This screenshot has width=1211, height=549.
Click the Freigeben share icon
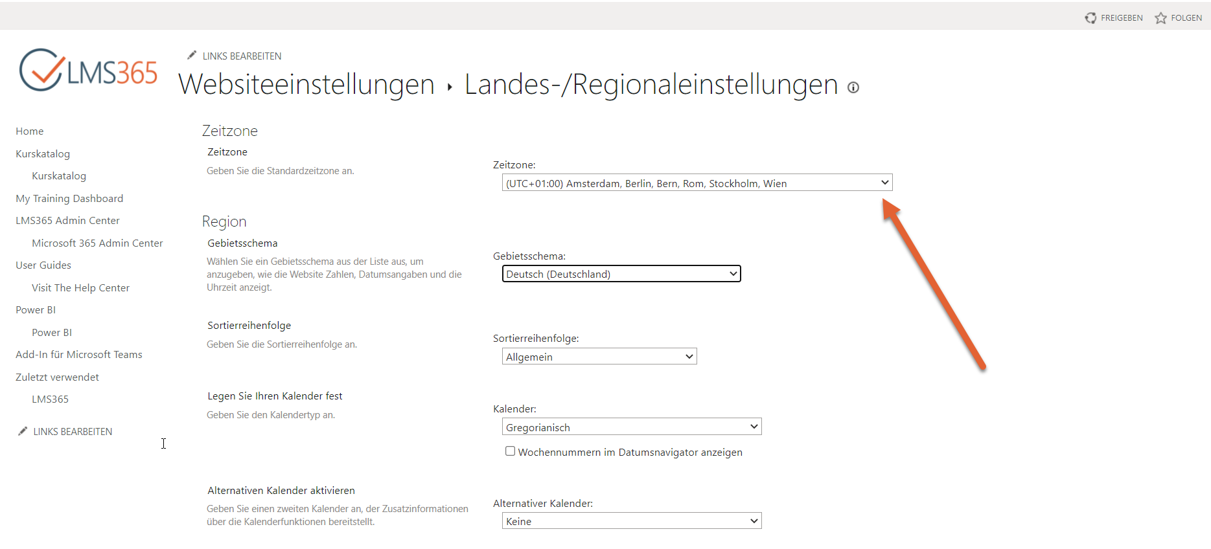coord(1090,18)
